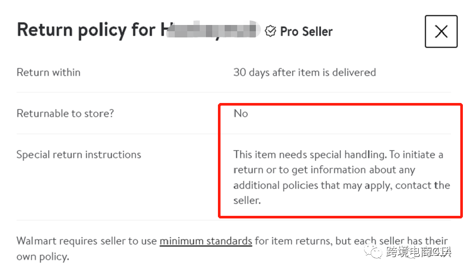Click the "Pro Seller" label text
The image size is (466, 272).
[306, 31]
